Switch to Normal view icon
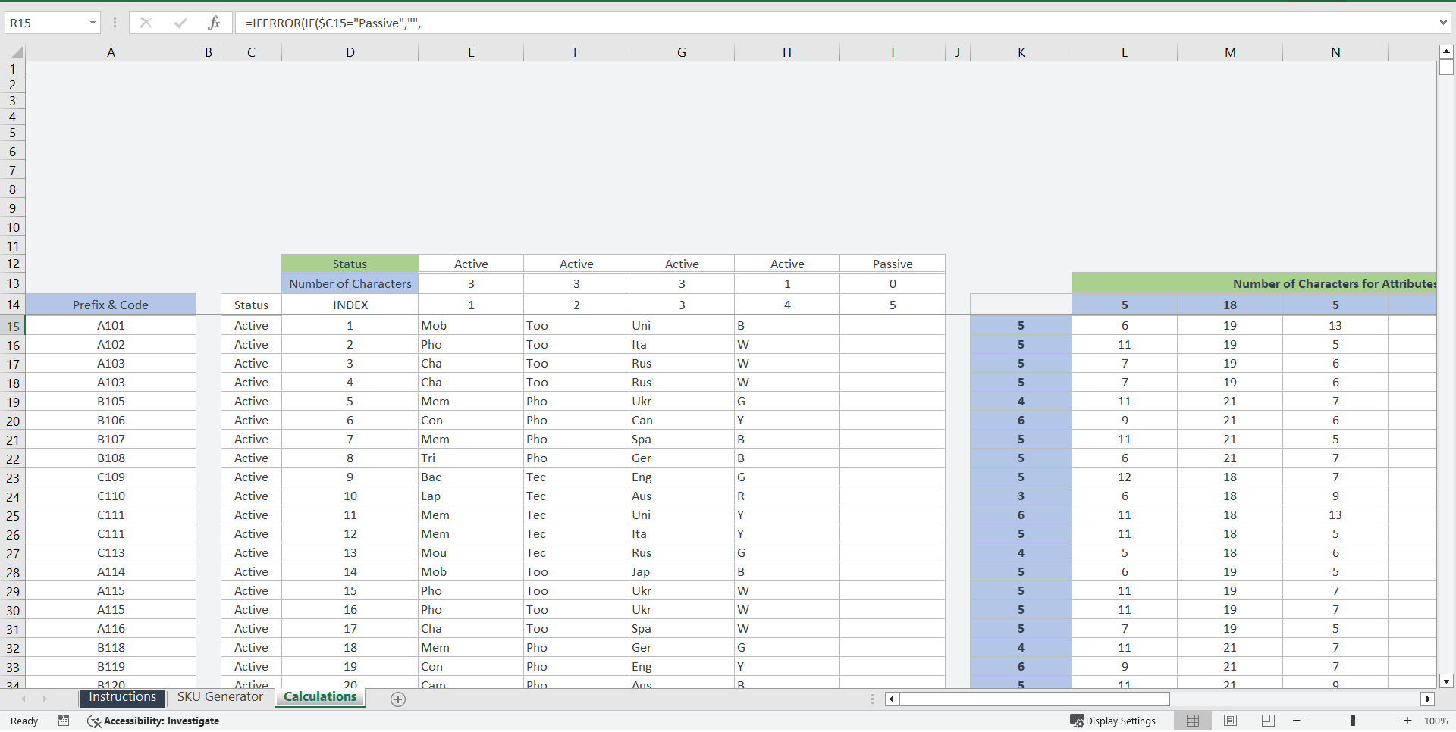Viewport: 1456px width, 732px height. pos(1193,721)
